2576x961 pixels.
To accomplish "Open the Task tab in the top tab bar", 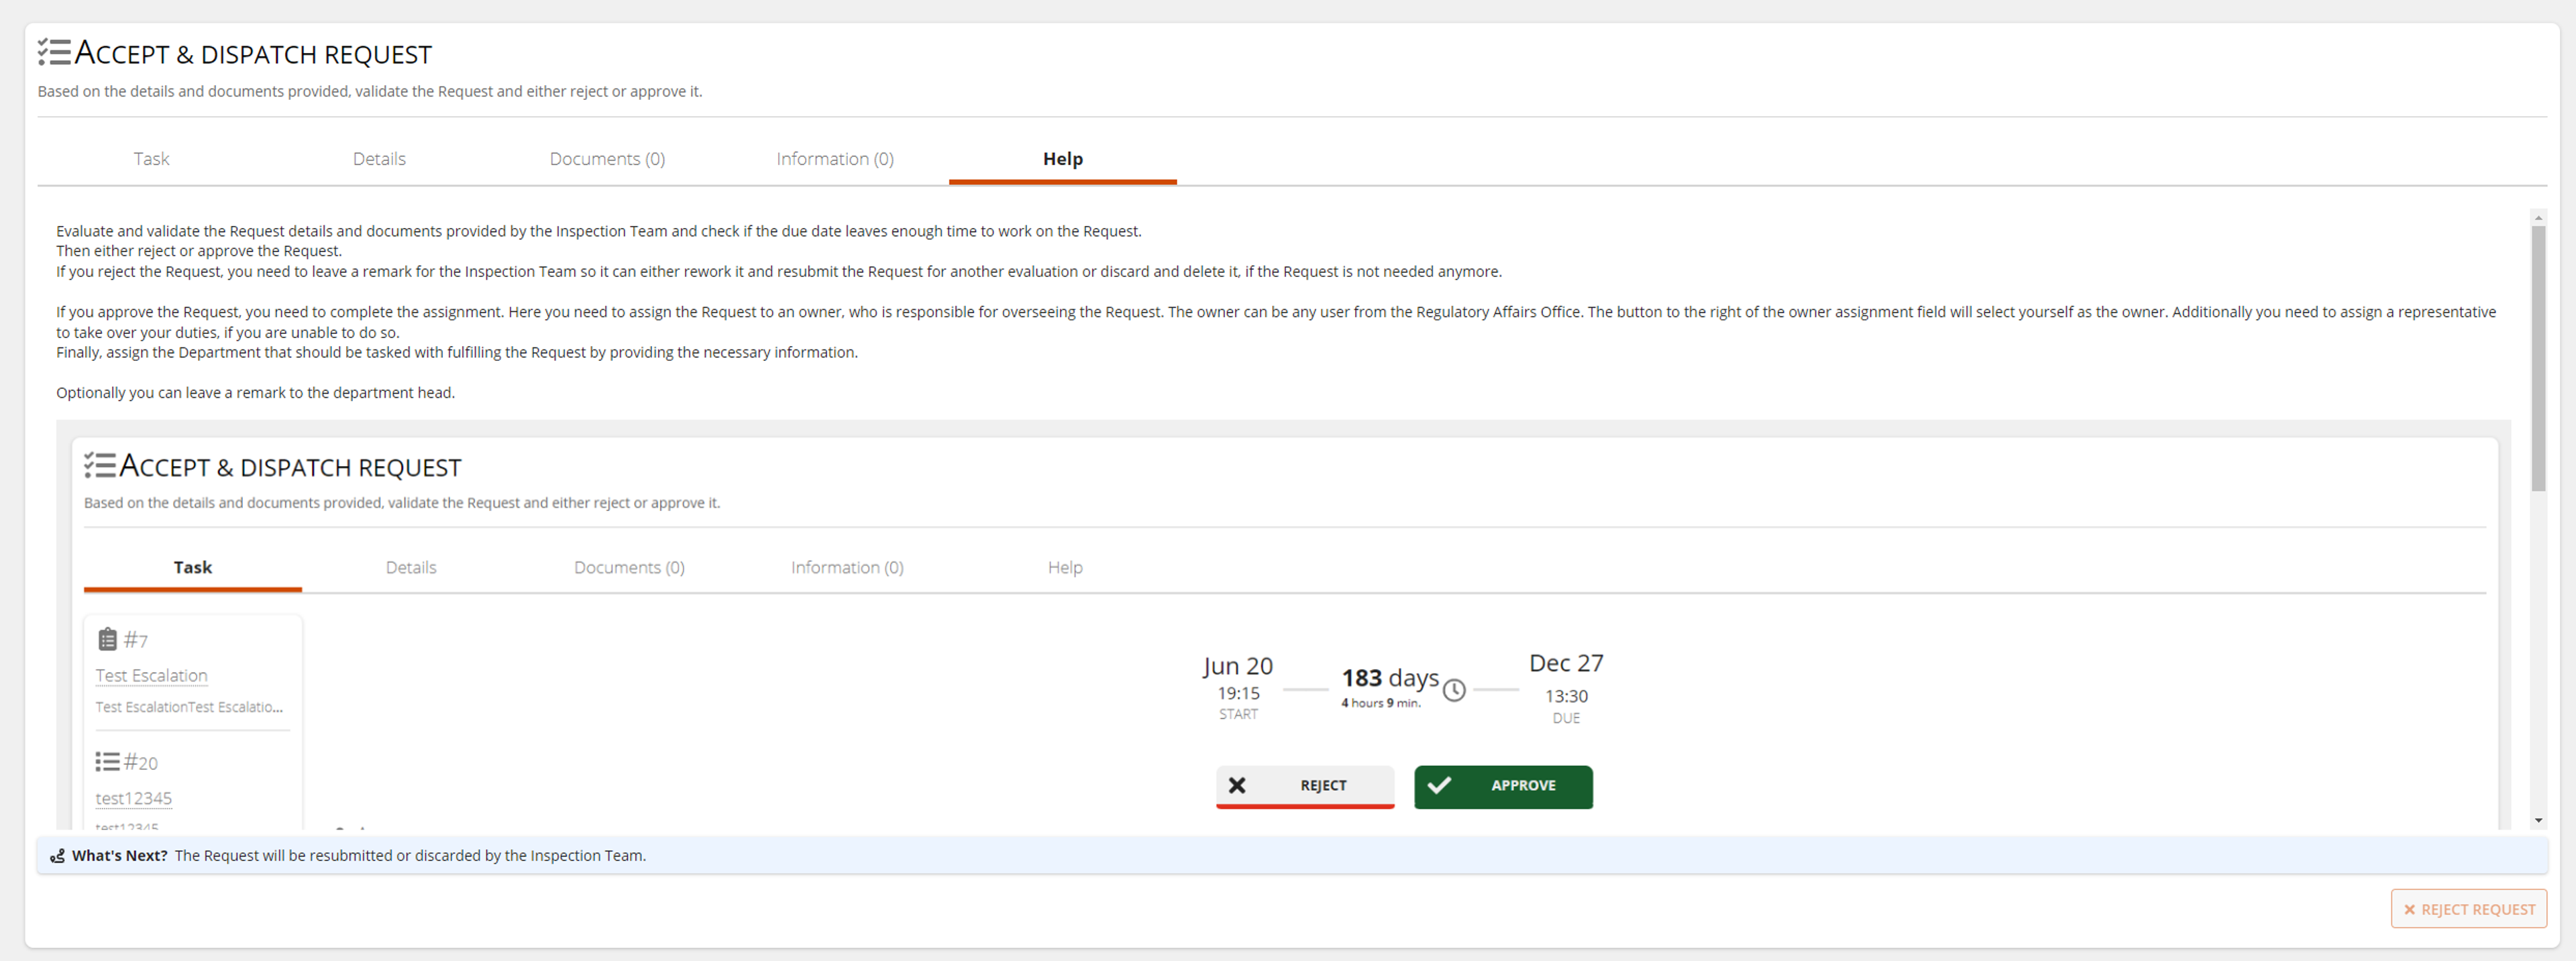I will [151, 159].
